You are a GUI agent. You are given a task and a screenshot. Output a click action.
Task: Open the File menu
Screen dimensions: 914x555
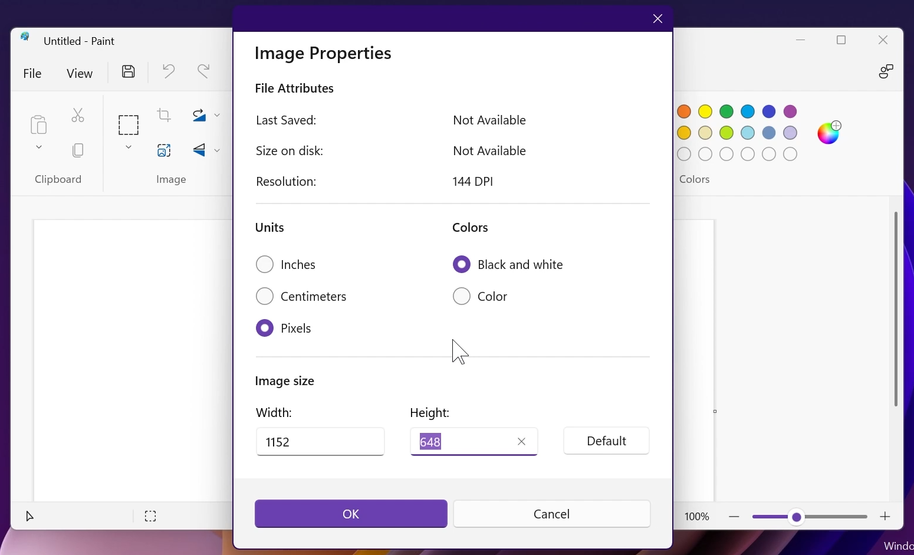click(32, 73)
